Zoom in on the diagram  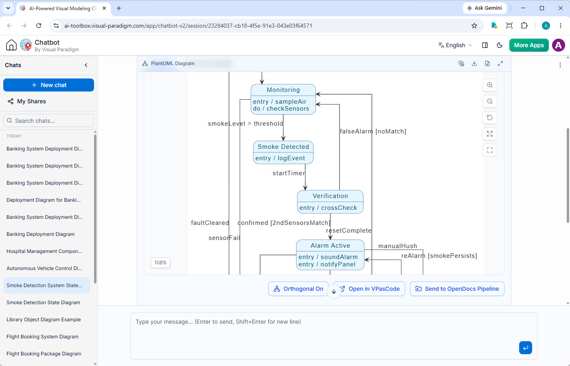490,85
